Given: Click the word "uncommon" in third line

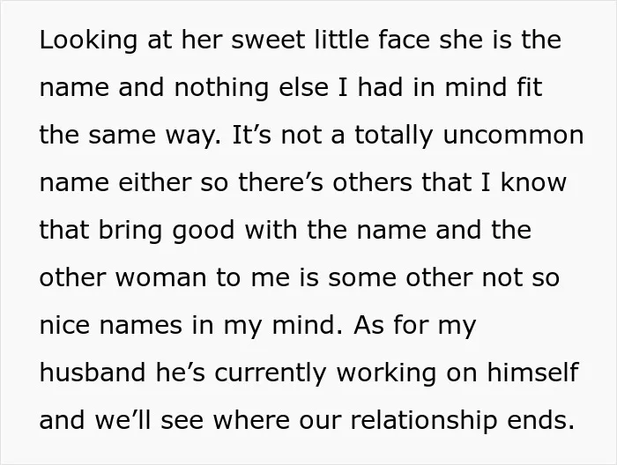Looking at the screenshot, I should click(x=513, y=135).
